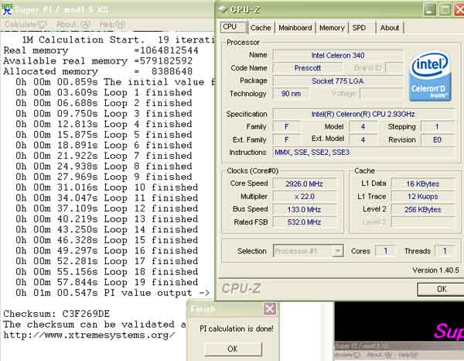The height and width of the screenshot is (361, 464).
Task: Click the Name field Intel Celeron 340
Action: coord(338,56)
